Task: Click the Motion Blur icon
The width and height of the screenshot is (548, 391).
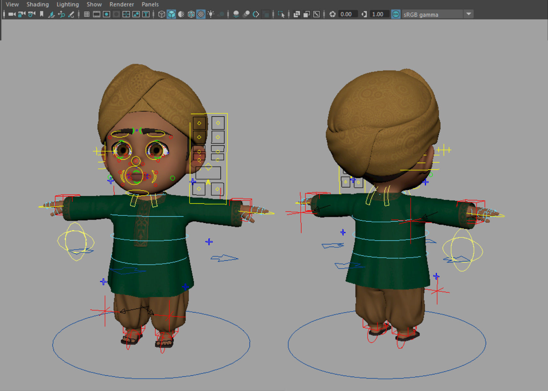Action: 246,14
